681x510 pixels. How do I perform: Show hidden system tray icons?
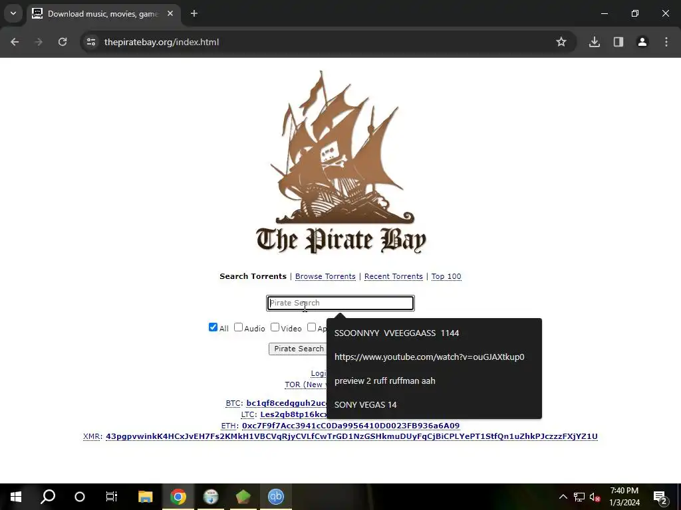tap(563, 497)
